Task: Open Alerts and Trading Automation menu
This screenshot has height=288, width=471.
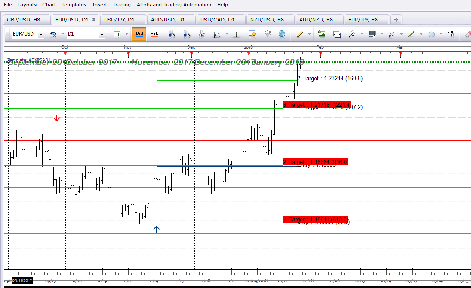Action: 174,5
